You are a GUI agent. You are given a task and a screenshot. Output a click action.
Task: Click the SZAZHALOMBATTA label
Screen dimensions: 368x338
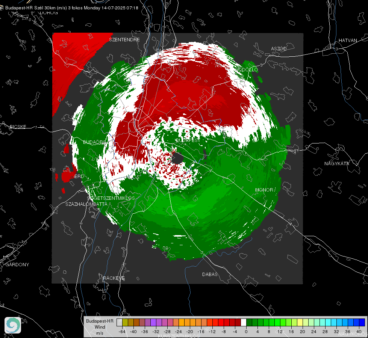(x=86, y=204)
